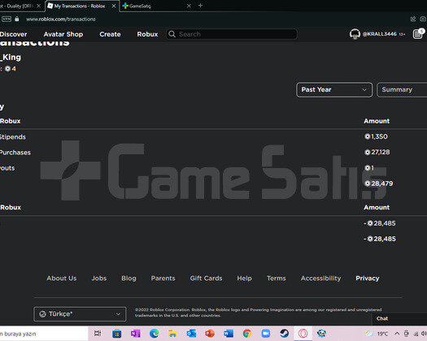Launch Google Chrome from the taskbar

[247, 334]
